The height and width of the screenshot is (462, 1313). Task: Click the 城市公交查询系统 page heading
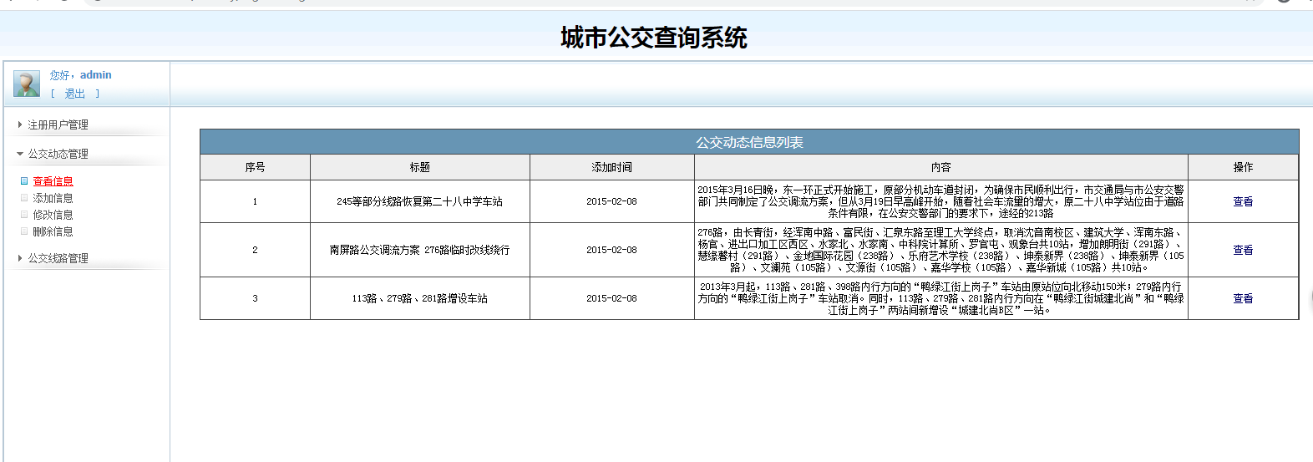(654, 38)
